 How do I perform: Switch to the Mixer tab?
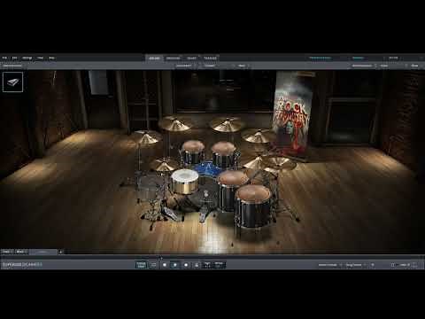tap(191, 58)
